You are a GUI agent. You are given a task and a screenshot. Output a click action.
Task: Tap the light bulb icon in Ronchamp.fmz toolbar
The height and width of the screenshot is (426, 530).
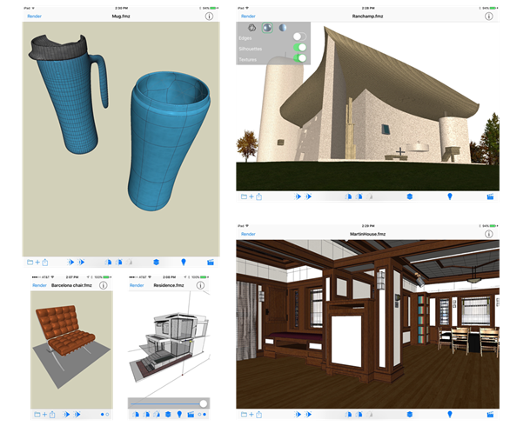point(450,196)
